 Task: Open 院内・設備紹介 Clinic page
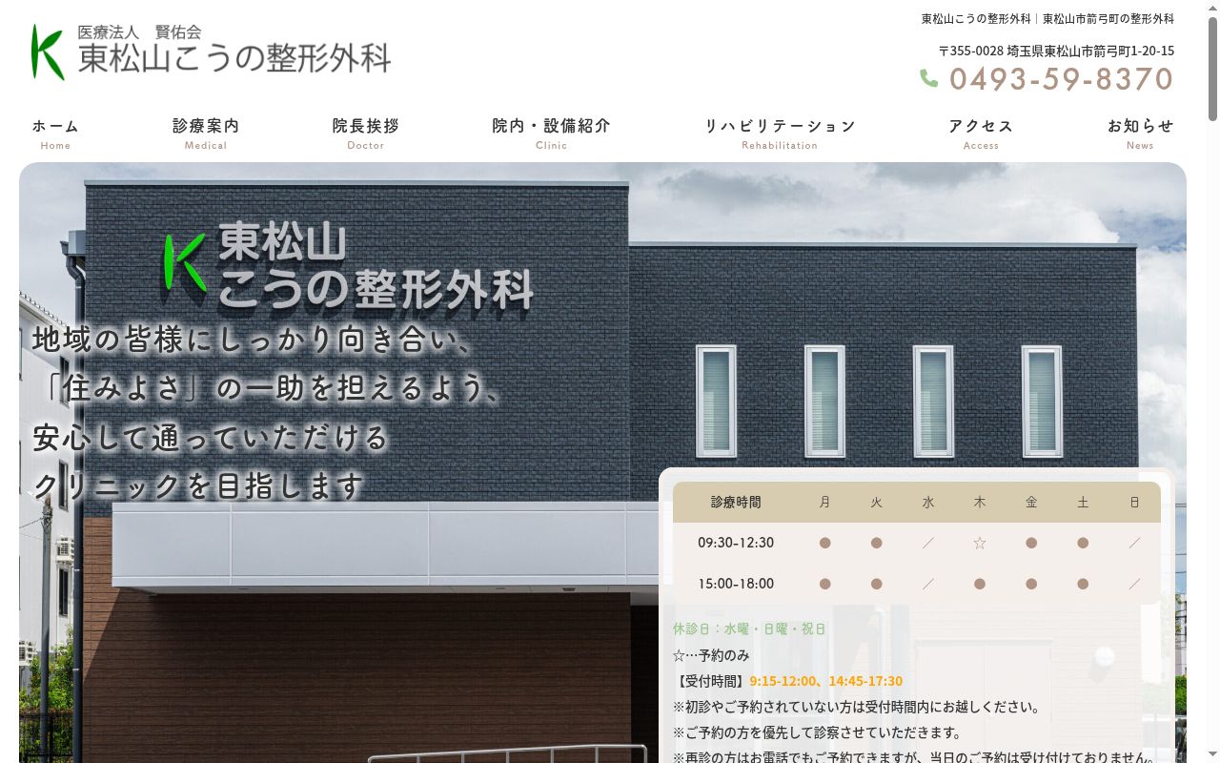(x=551, y=134)
